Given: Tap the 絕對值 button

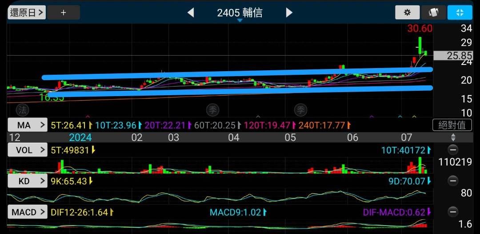Looking at the screenshot, I should pos(452,125).
